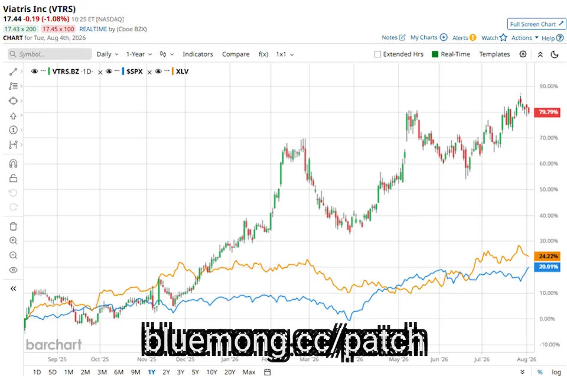The height and width of the screenshot is (376, 567).
Task: Zoom out with the magnifier minus icon
Action: click(13, 255)
